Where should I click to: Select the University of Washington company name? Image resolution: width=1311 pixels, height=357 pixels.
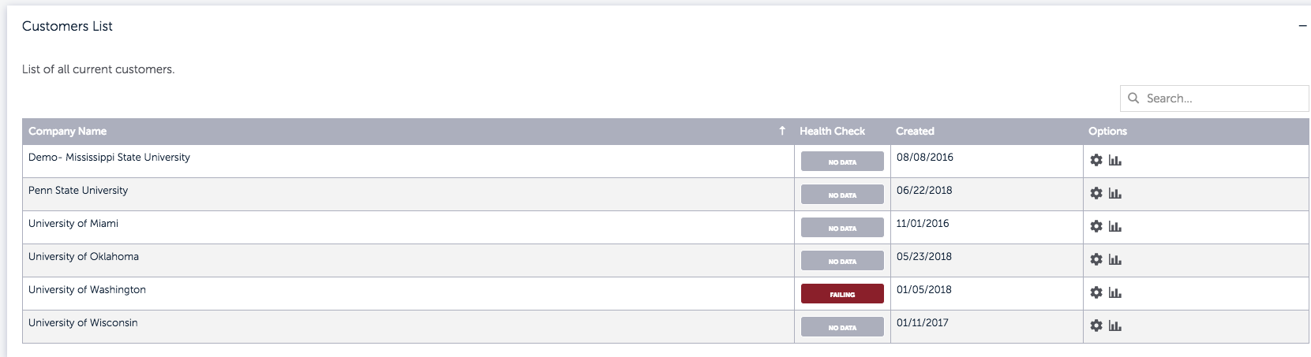[87, 290]
